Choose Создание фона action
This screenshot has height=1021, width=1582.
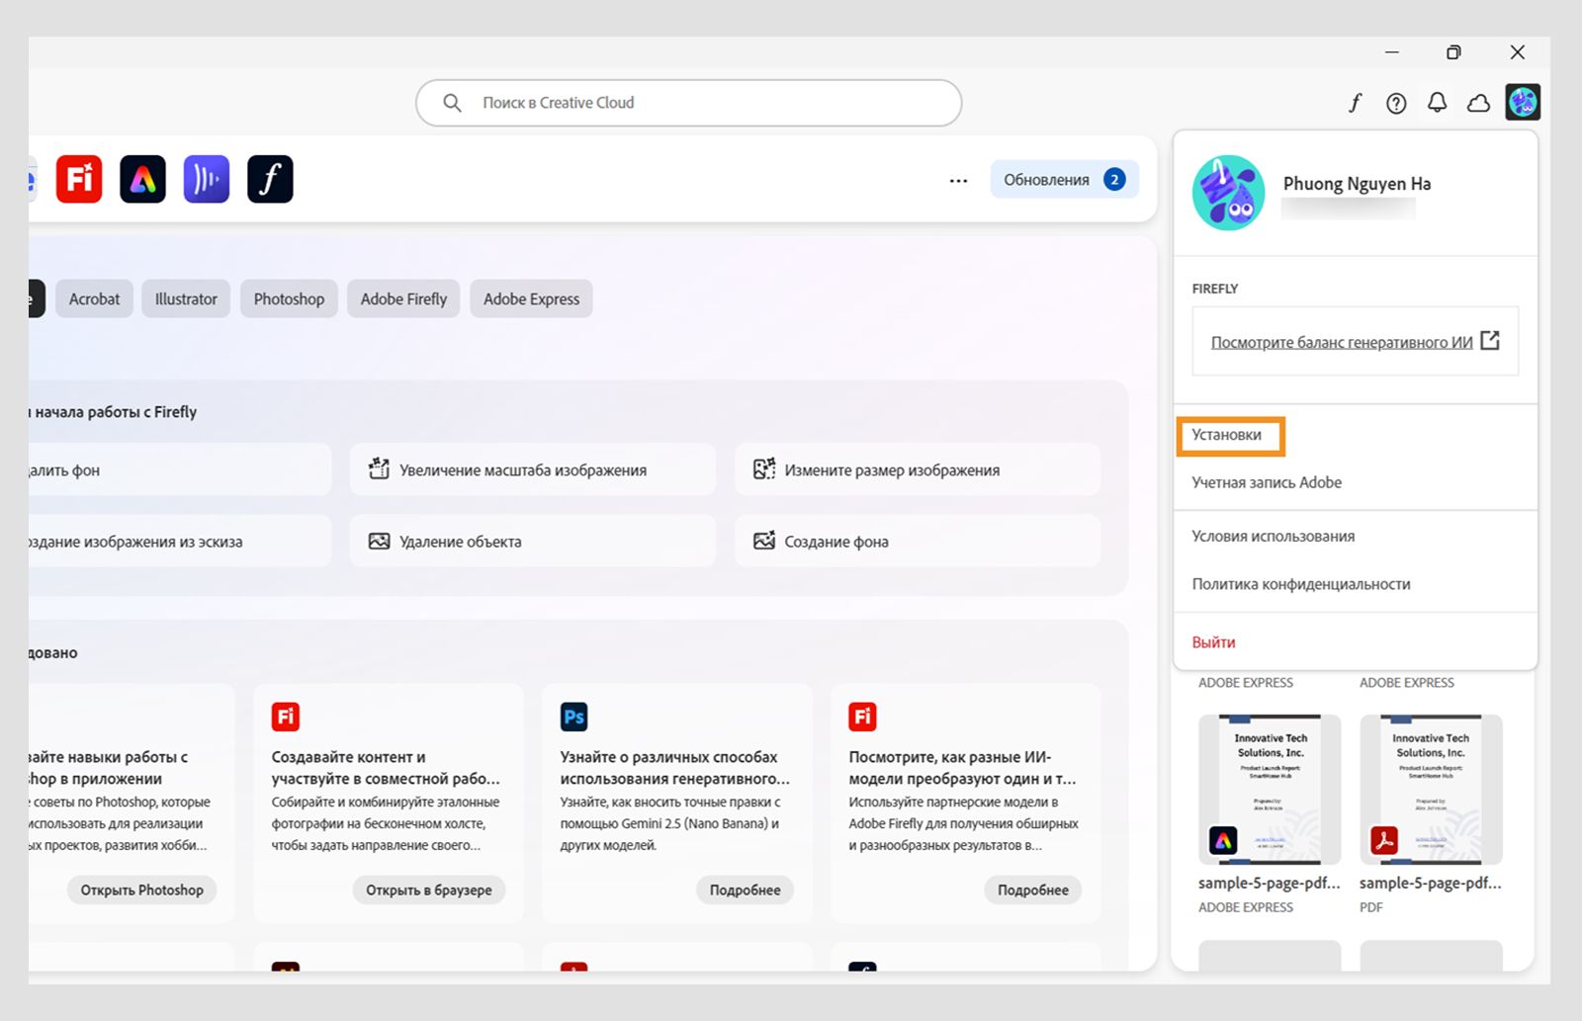pyautogui.click(x=917, y=541)
